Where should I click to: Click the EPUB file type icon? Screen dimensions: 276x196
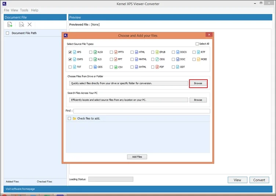point(157,52)
